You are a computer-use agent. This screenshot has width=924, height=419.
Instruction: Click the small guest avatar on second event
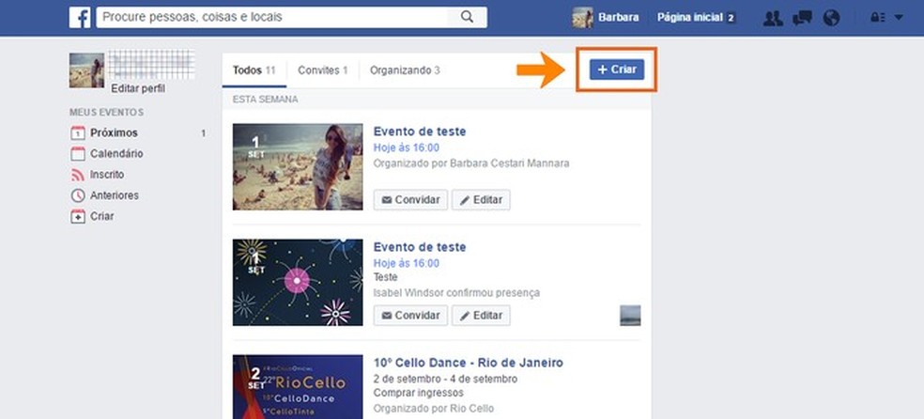[630, 316]
